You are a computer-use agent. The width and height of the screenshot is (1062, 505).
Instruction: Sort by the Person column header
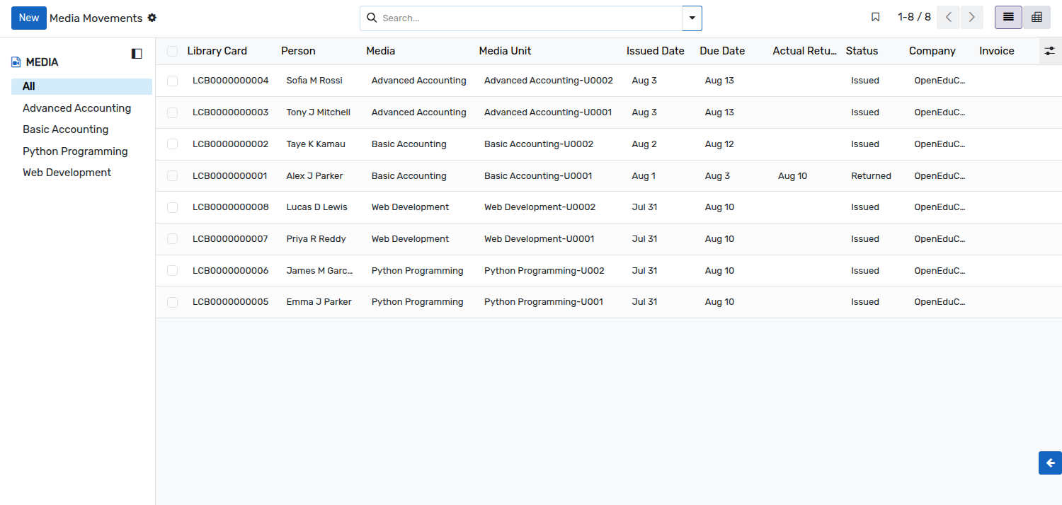point(298,51)
